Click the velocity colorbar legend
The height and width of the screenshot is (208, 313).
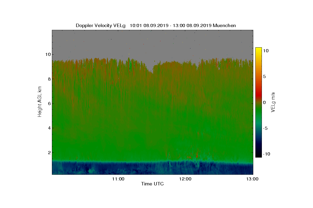click(x=258, y=102)
